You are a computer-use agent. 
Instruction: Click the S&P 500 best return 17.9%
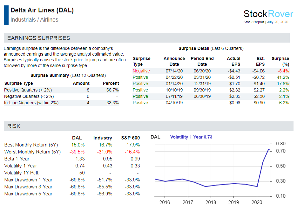(x=133, y=145)
